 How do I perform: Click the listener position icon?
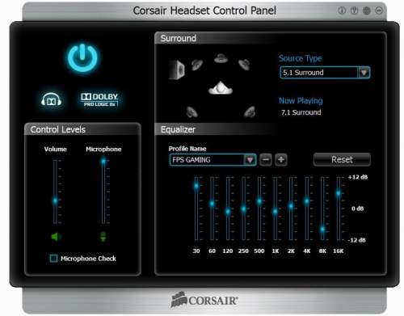tap(221, 88)
